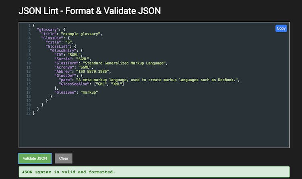Screen dimensions: 302x179
Task: Click the Copy button in editor
Action: coord(281,28)
